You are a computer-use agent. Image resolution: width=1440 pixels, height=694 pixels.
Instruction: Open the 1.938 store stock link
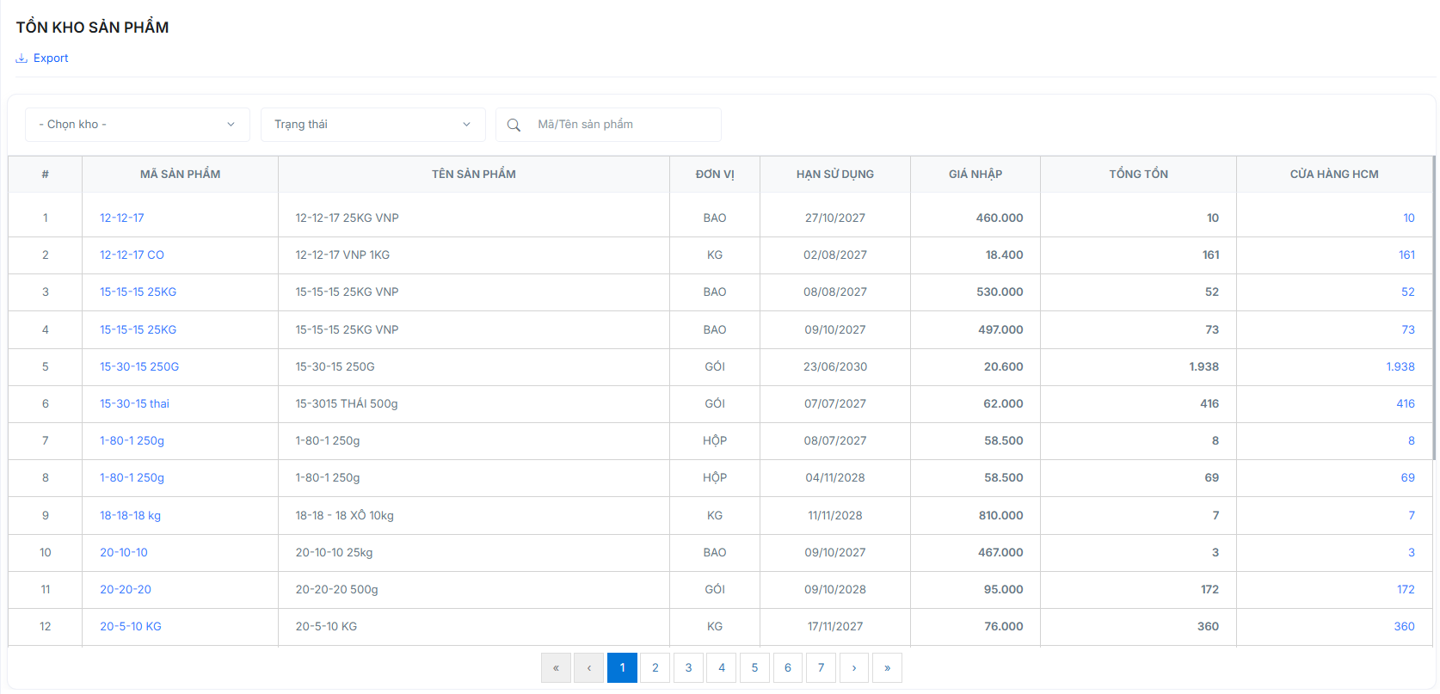click(x=1400, y=366)
